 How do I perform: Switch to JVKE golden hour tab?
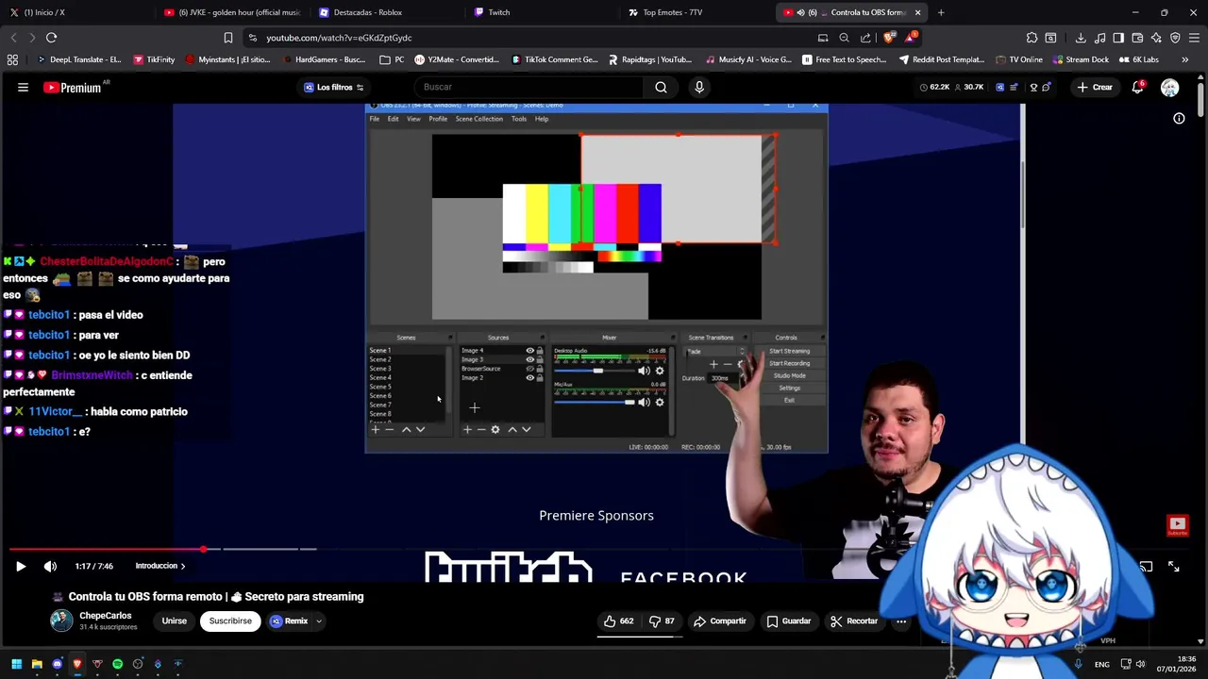(x=231, y=12)
